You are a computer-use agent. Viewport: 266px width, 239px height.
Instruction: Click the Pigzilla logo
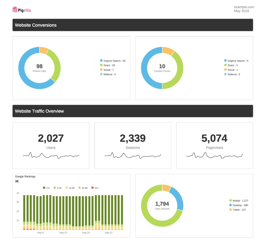coord(22,10)
